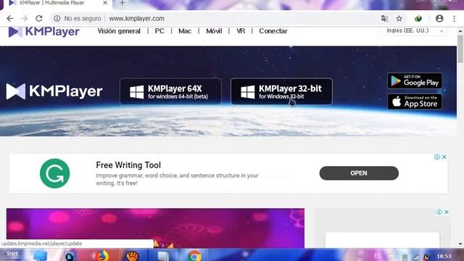This screenshot has width=464, height=261.
Task: Get it on Google Play button
Action: click(415, 80)
